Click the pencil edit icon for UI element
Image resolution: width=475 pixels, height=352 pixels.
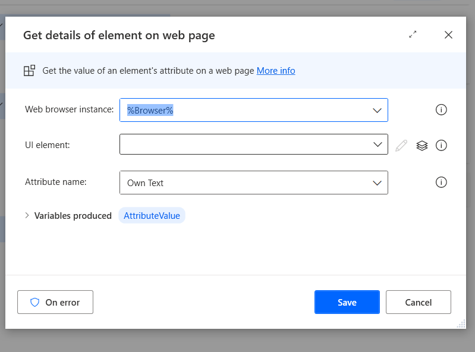(x=401, y=145)
